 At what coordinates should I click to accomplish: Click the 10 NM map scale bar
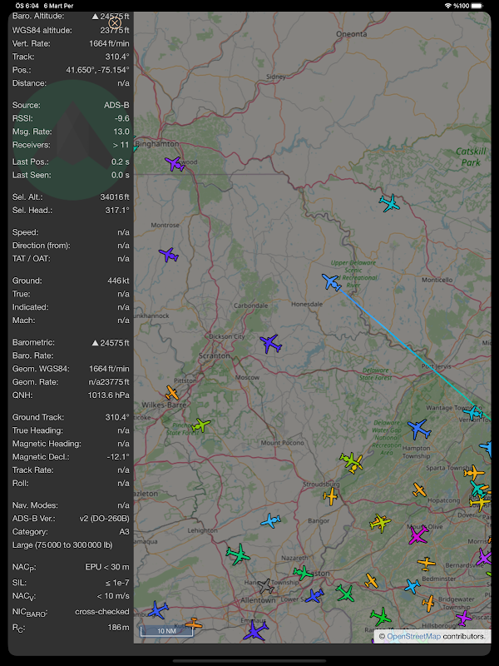point(166,631)
